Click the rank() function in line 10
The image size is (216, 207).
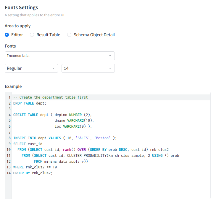(69, 150)
